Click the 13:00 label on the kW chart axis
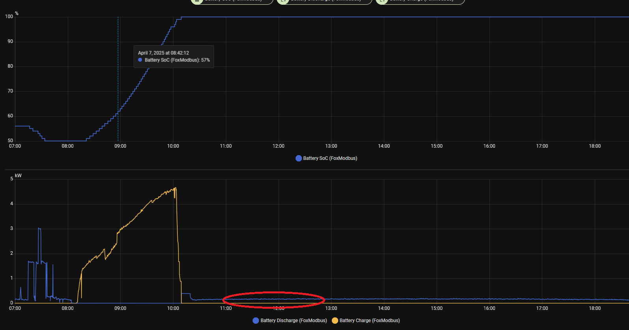The width and height of the screenshot is (629, 330). click(331, 308)
